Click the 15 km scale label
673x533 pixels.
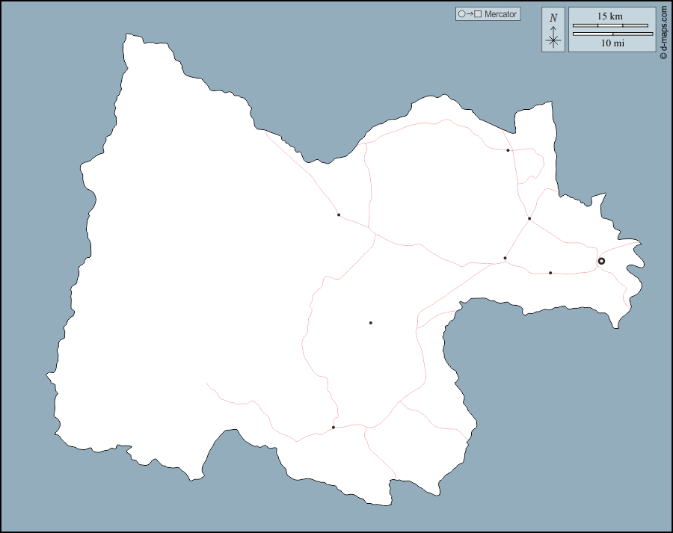[x=610, y=16]
